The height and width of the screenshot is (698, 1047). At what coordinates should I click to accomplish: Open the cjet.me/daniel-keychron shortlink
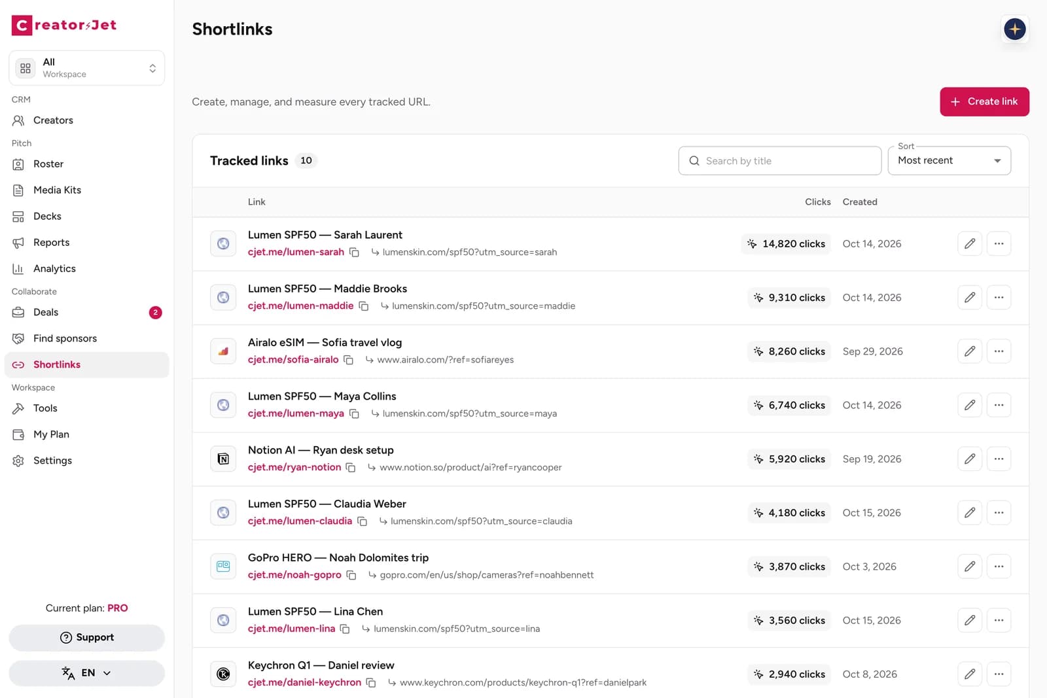pos(304,682)
